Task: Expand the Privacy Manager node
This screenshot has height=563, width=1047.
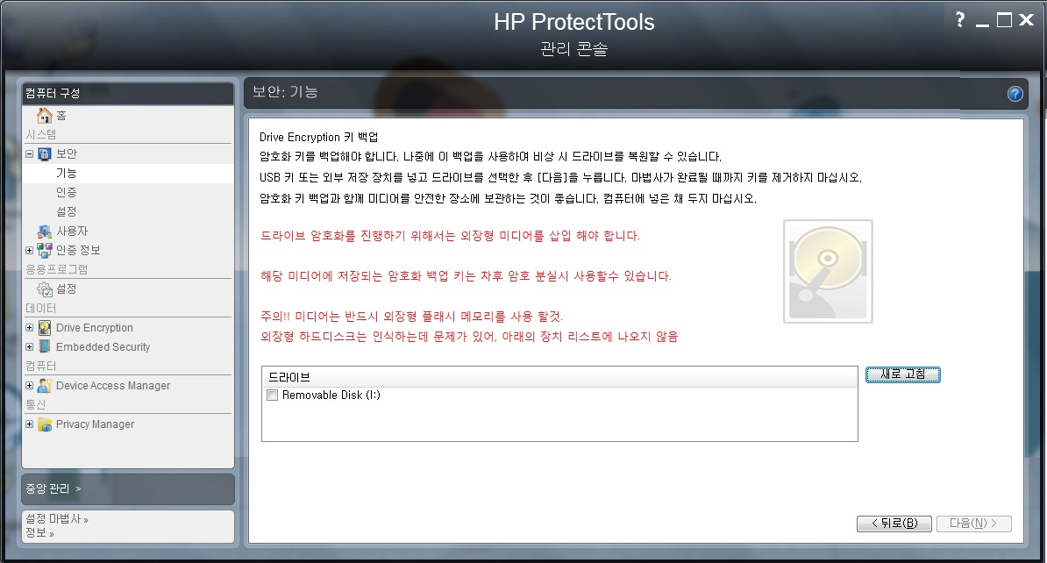Action: (30, 424)
